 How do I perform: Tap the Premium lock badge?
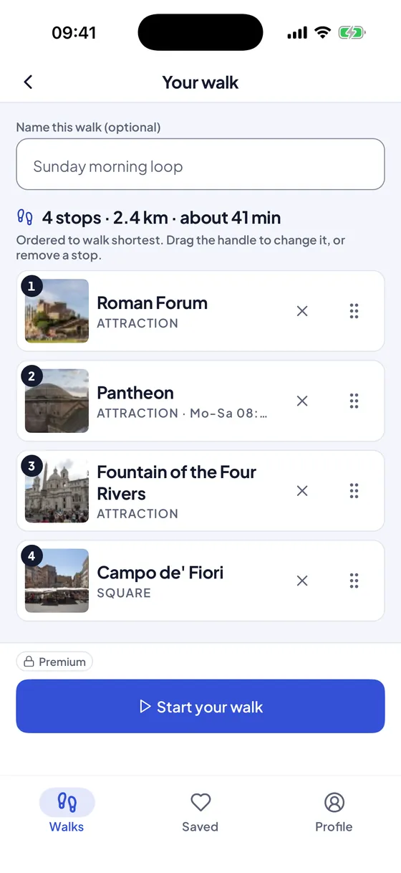click(54, 662)
